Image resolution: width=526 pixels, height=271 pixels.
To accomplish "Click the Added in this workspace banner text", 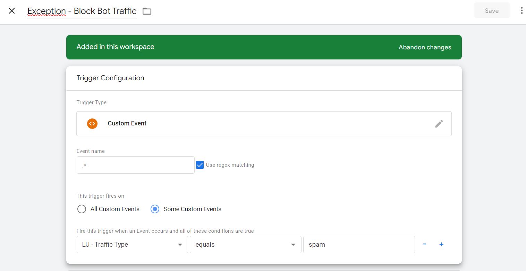I will [x=115, y=47].
